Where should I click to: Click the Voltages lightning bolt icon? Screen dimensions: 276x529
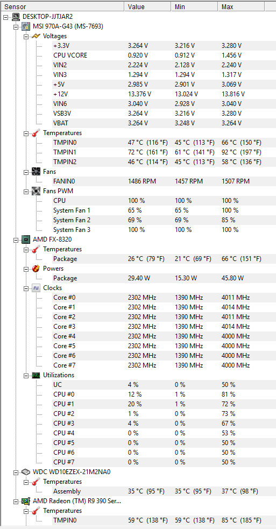[x=36, y=36]
